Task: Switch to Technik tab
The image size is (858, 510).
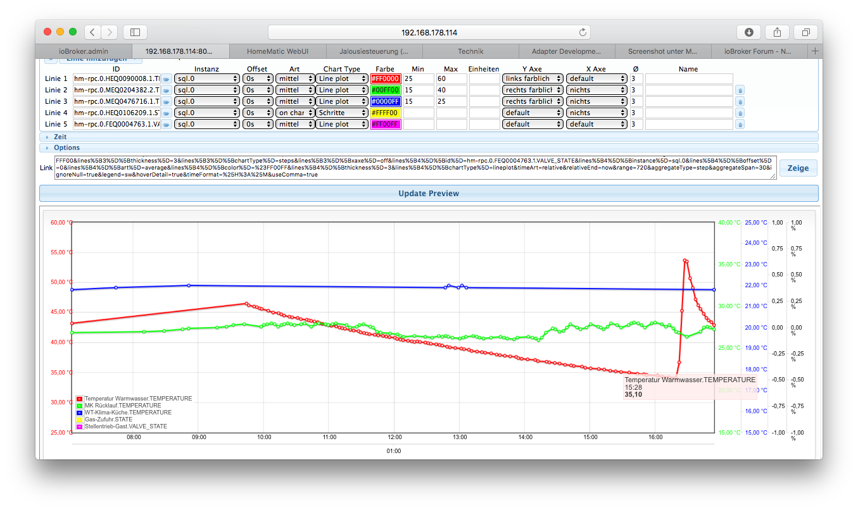Action: click(x=470, y=51)
